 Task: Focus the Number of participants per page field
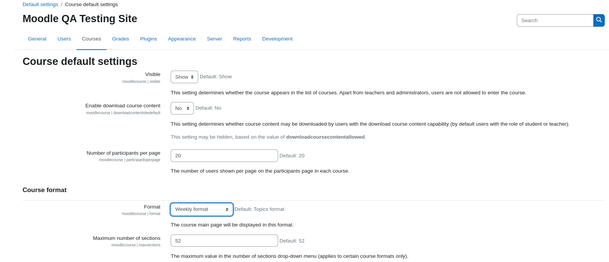pyautogui.click(x=224, y=155)
